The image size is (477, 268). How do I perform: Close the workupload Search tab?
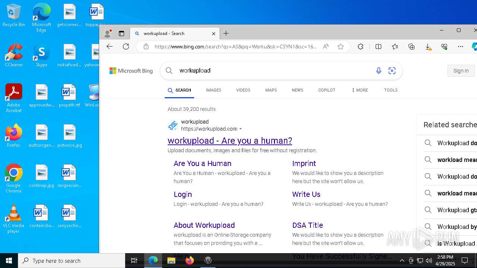coord(214,33)
